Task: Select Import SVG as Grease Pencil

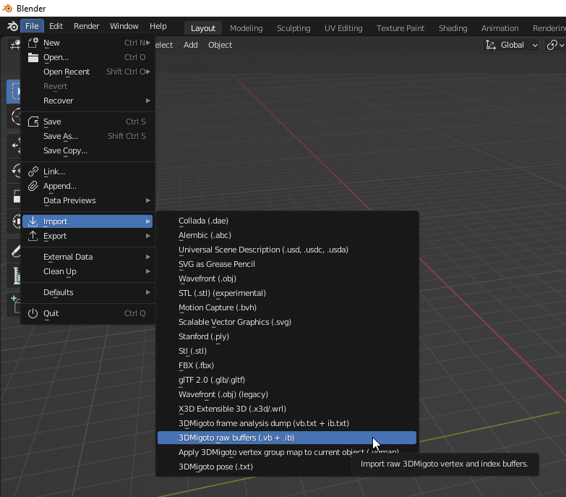Action: point(287,264)
